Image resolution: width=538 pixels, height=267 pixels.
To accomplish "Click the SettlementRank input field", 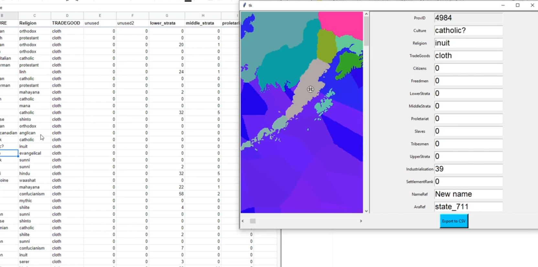I will (x=468, y=181).
